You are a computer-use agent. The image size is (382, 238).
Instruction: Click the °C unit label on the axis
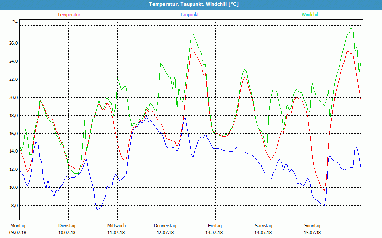[x=15, y=21]
